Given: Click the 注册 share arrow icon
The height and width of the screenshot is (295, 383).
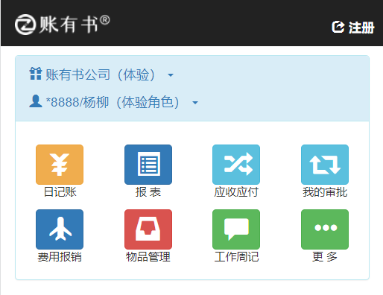Looking at the screenshot, I should [338, 27].
